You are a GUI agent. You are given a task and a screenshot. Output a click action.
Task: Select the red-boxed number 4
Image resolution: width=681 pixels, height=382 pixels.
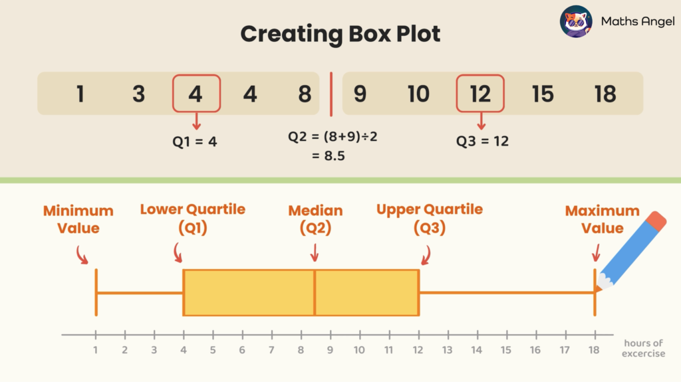click(x=196, y=93)
